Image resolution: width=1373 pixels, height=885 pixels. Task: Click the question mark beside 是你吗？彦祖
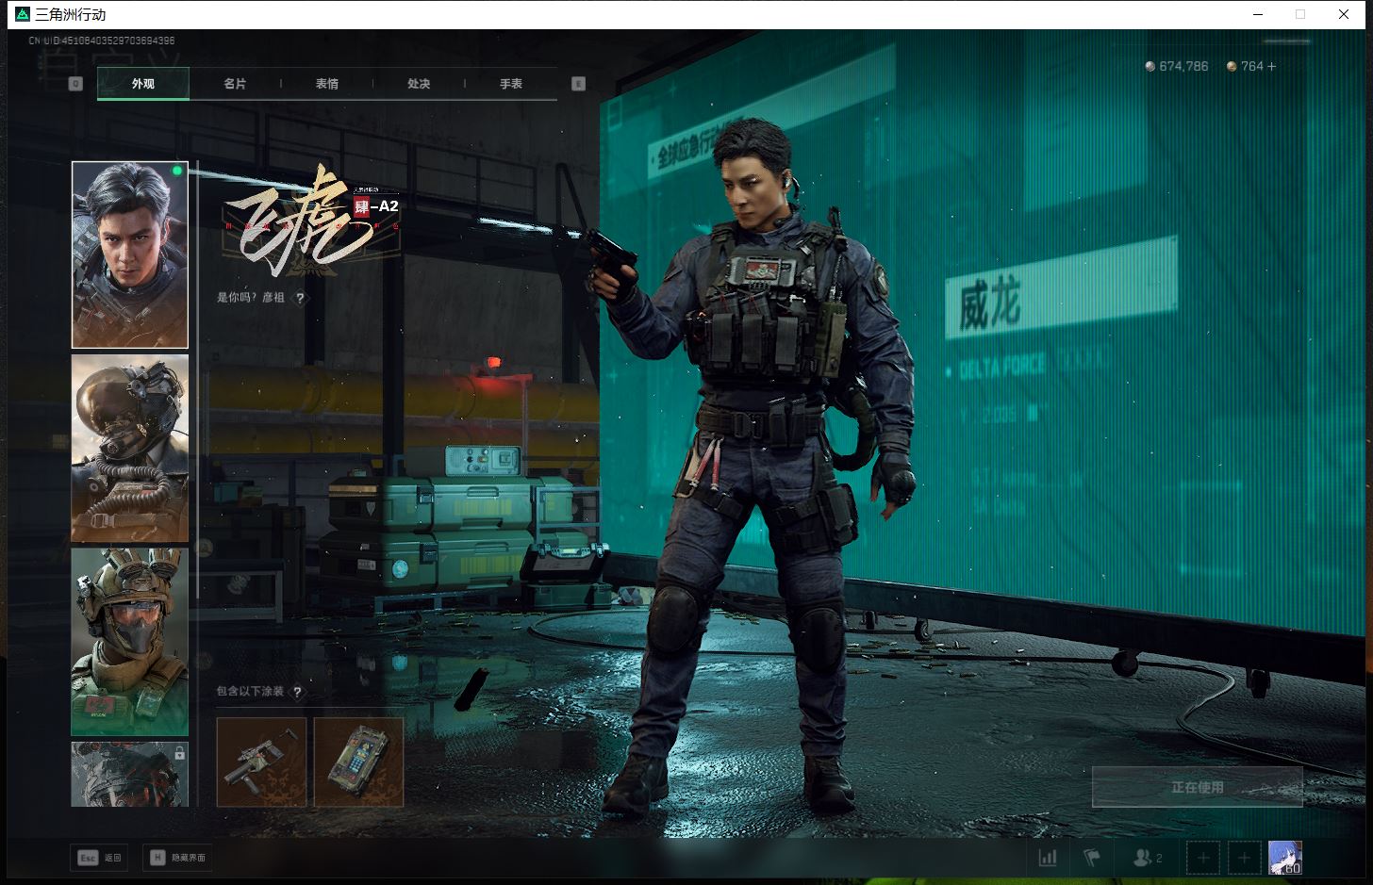[300, 298]
